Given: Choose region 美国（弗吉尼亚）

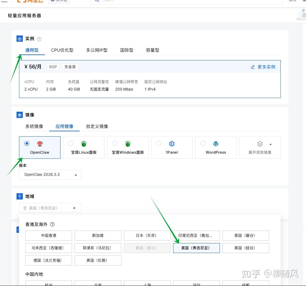Looking at the screenshot, I should (x=196, y=248).
